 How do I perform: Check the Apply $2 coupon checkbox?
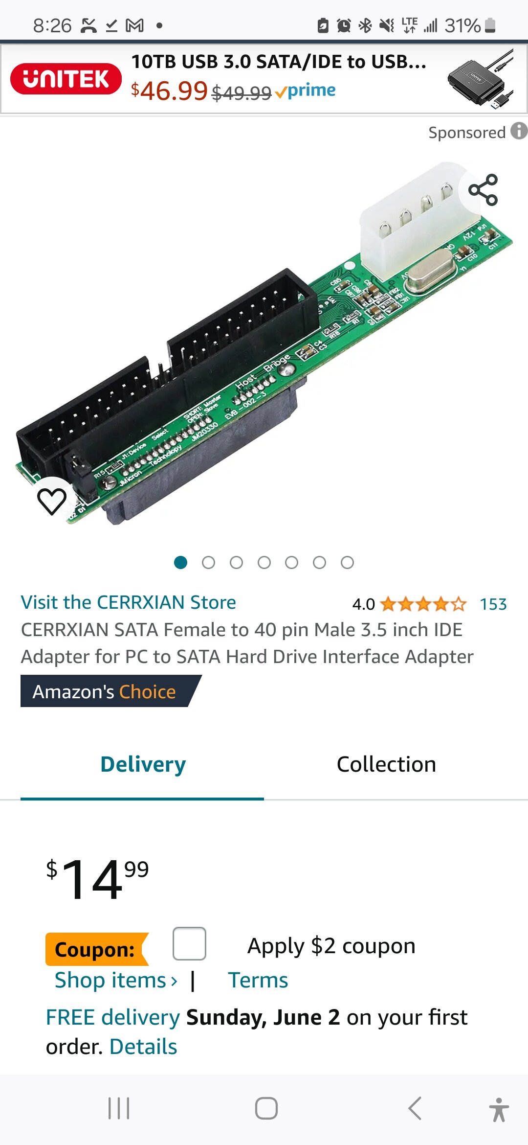[x=189, y=943]
